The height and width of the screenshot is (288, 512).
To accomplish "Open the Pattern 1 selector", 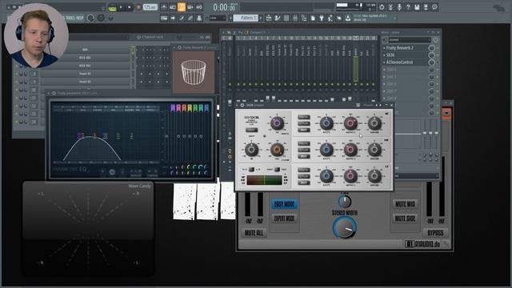I will (246, 18).
